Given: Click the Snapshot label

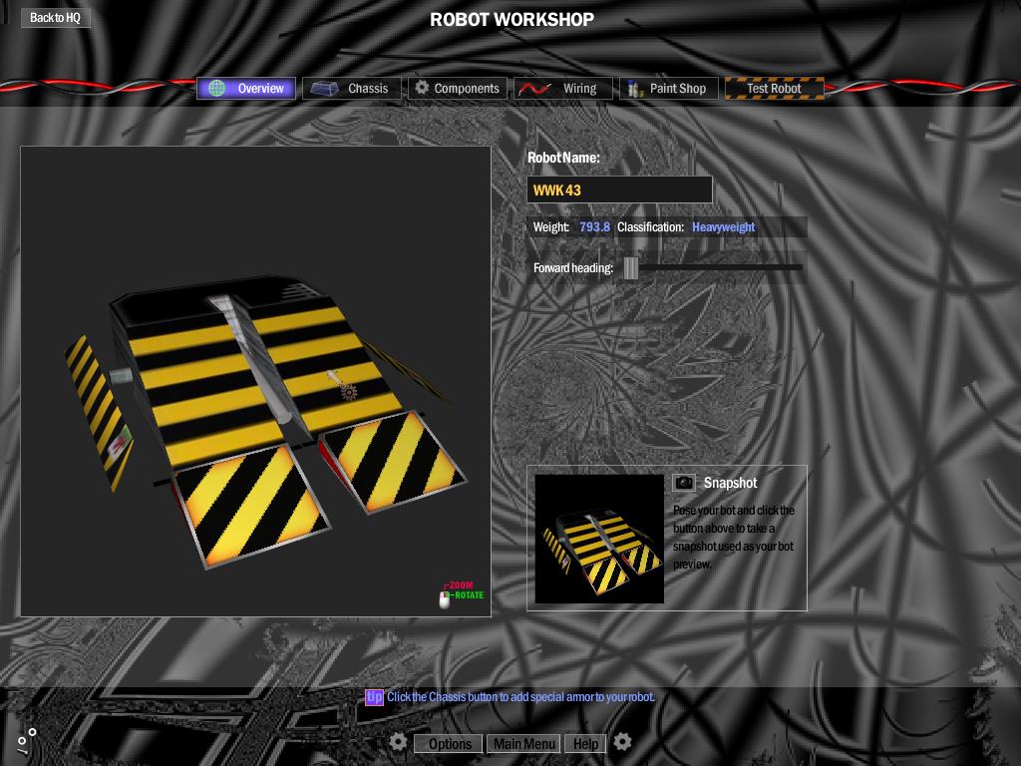Looking at the screenshot, I should 730,483.
